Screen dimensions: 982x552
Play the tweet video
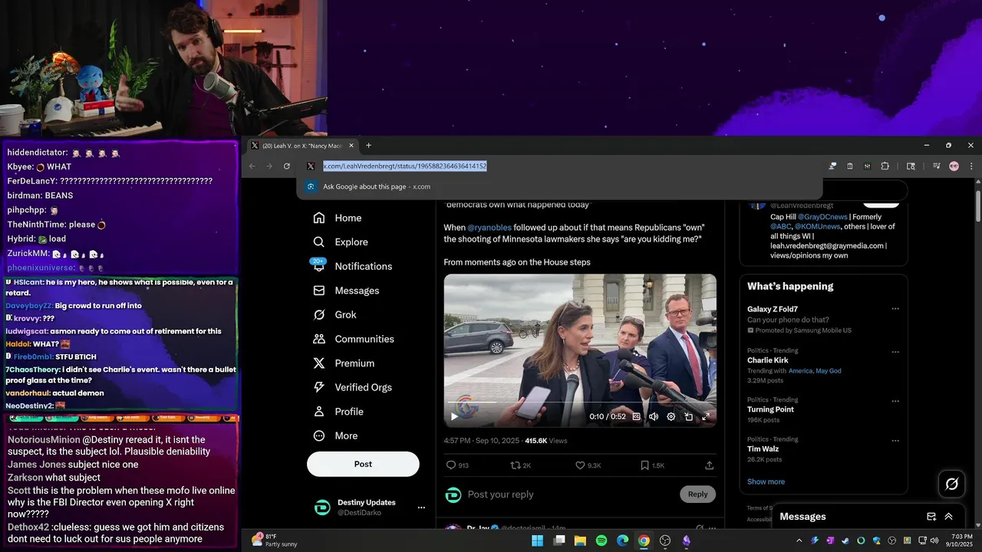click(454, 416)
